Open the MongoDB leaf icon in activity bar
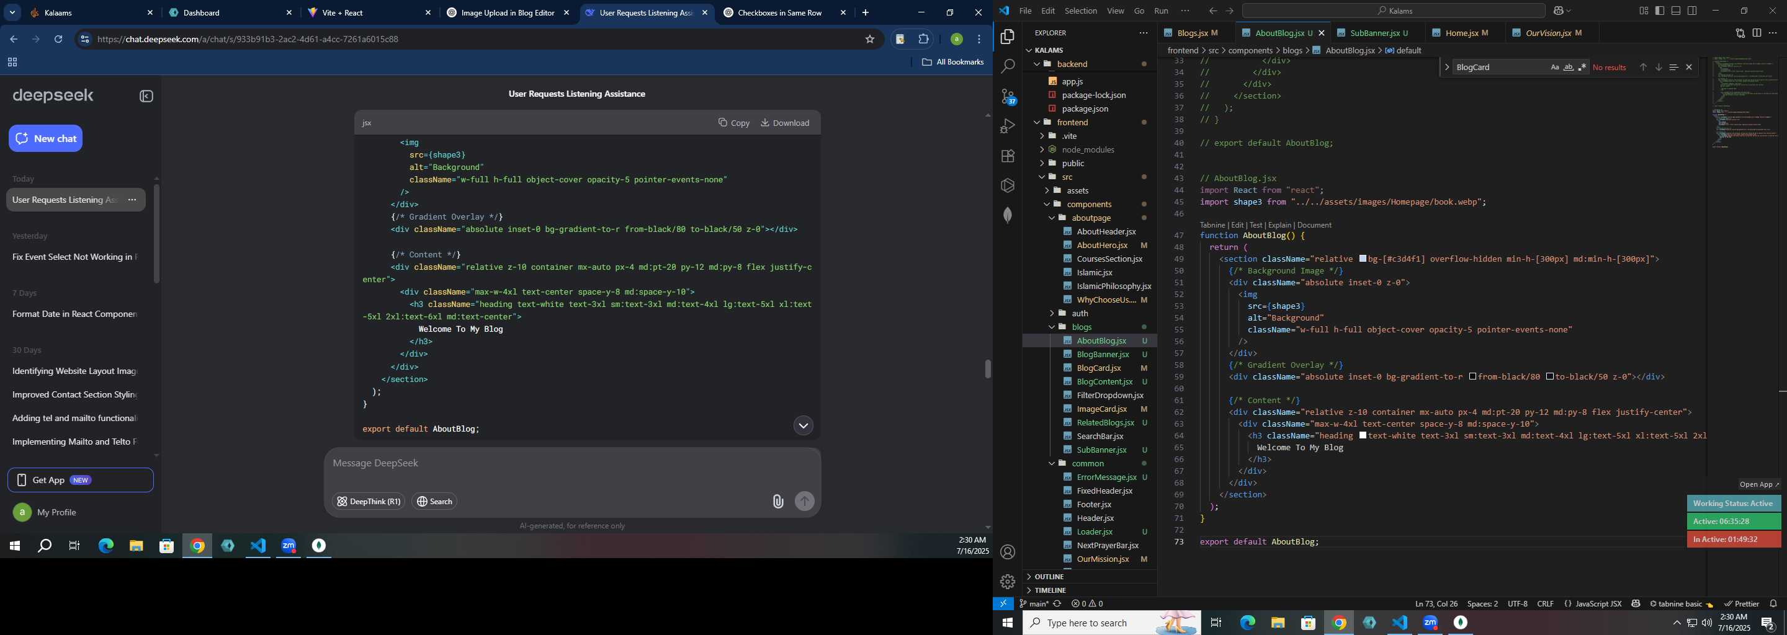This screenshot has height=635, width=1787. (x=1007, y=215)
